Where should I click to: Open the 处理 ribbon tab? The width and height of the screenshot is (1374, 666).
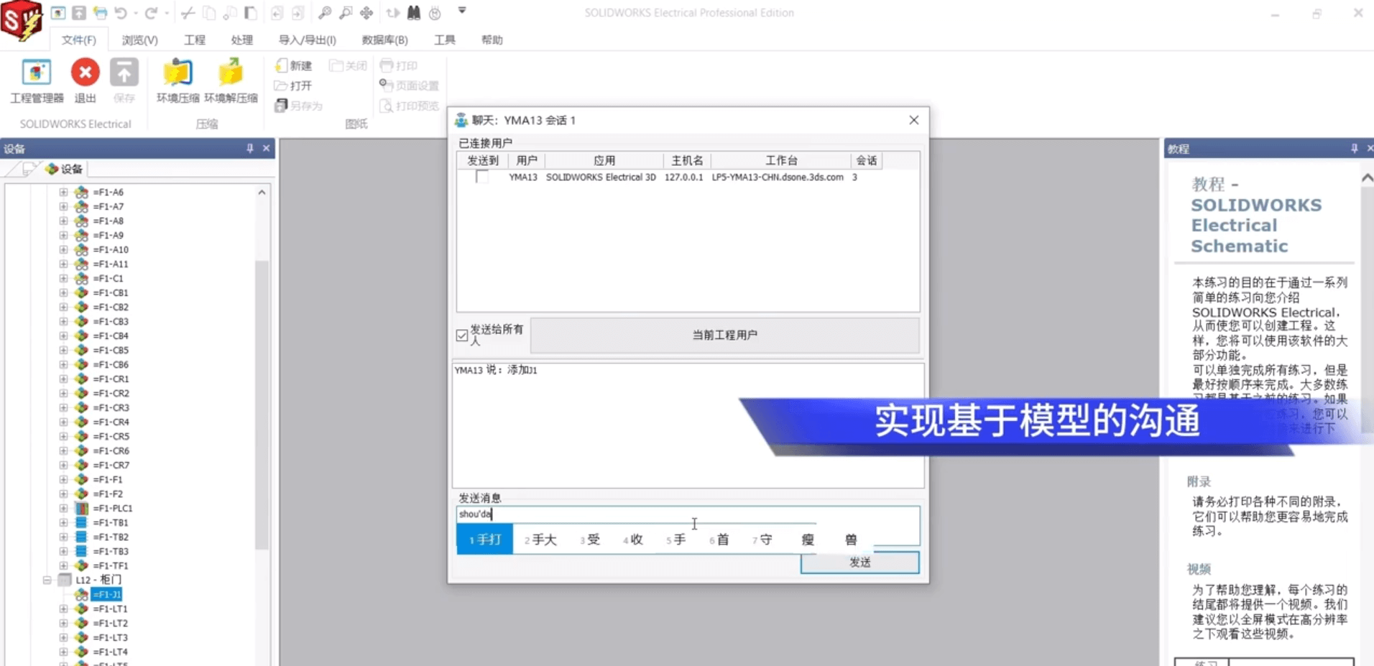(241, 40)
